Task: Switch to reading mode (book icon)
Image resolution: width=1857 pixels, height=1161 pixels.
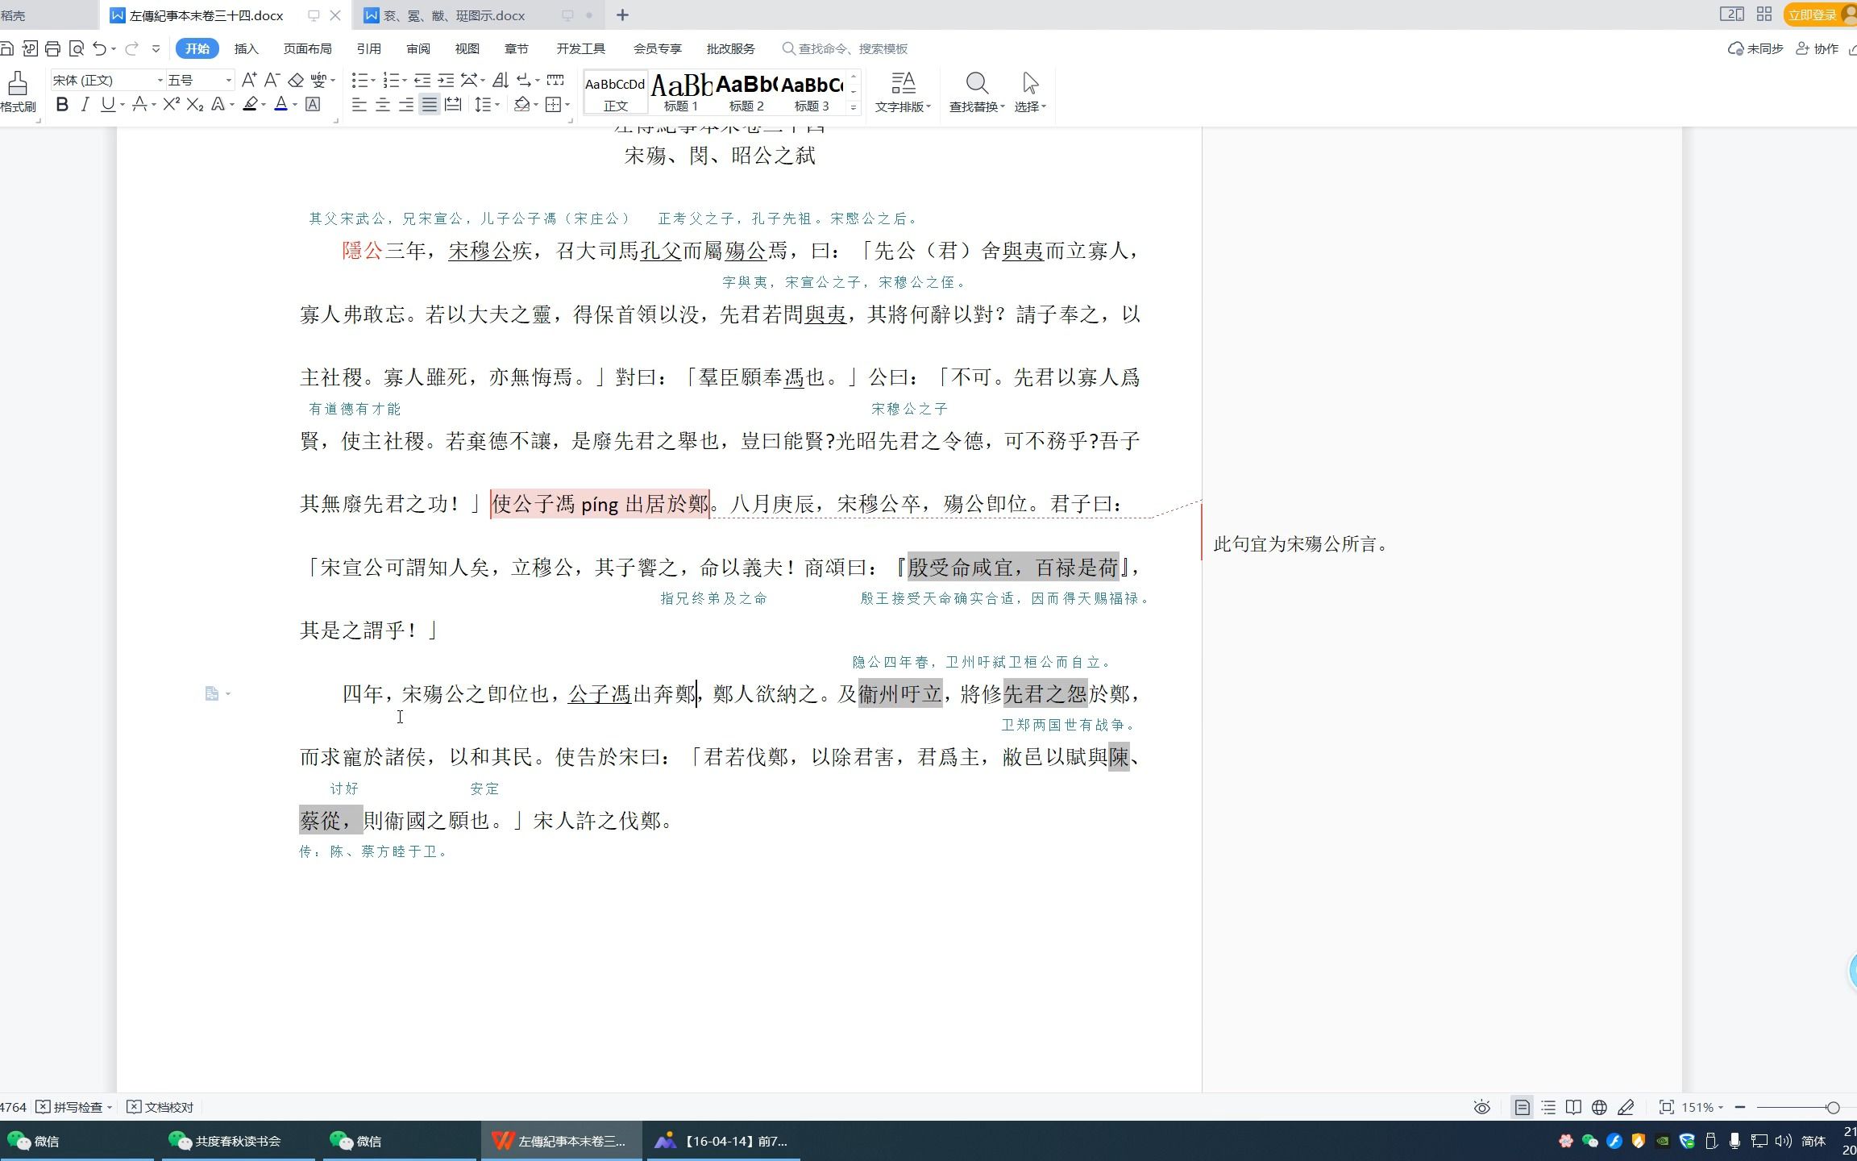Action: tap(1573, 1107)
